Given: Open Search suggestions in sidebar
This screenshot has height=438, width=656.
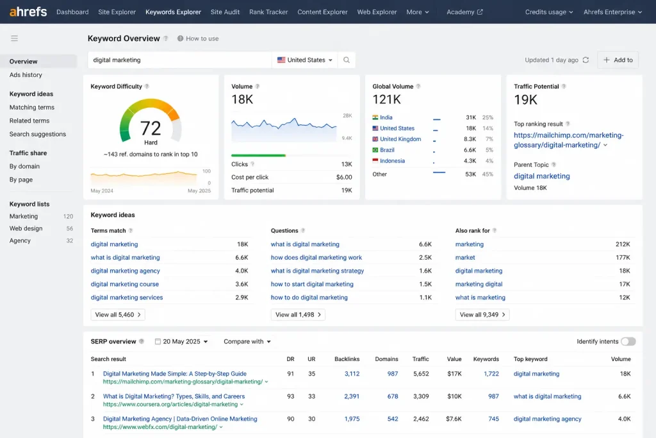Looking at the screenshot, I should click(x=38, y=134).
